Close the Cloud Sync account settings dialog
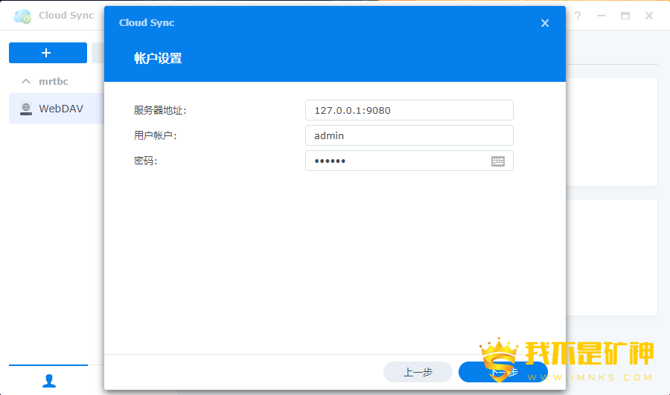670x395 pixels. pos(545,23)
